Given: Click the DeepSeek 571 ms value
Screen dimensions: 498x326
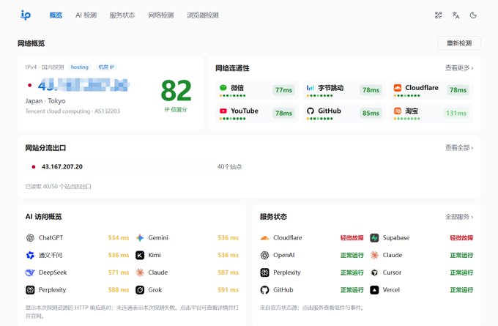Looking at the screenshot, I should coord(119,273).
